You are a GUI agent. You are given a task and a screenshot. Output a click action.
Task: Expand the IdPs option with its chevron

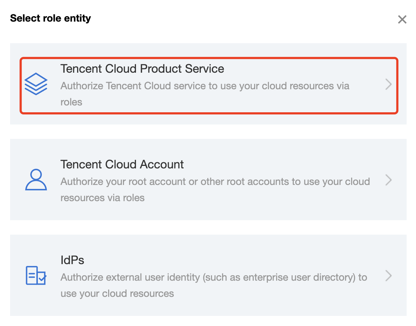[388, 276]
